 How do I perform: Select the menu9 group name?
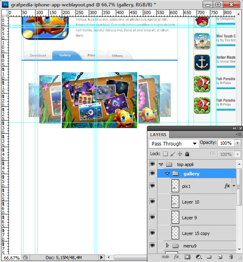190,246
